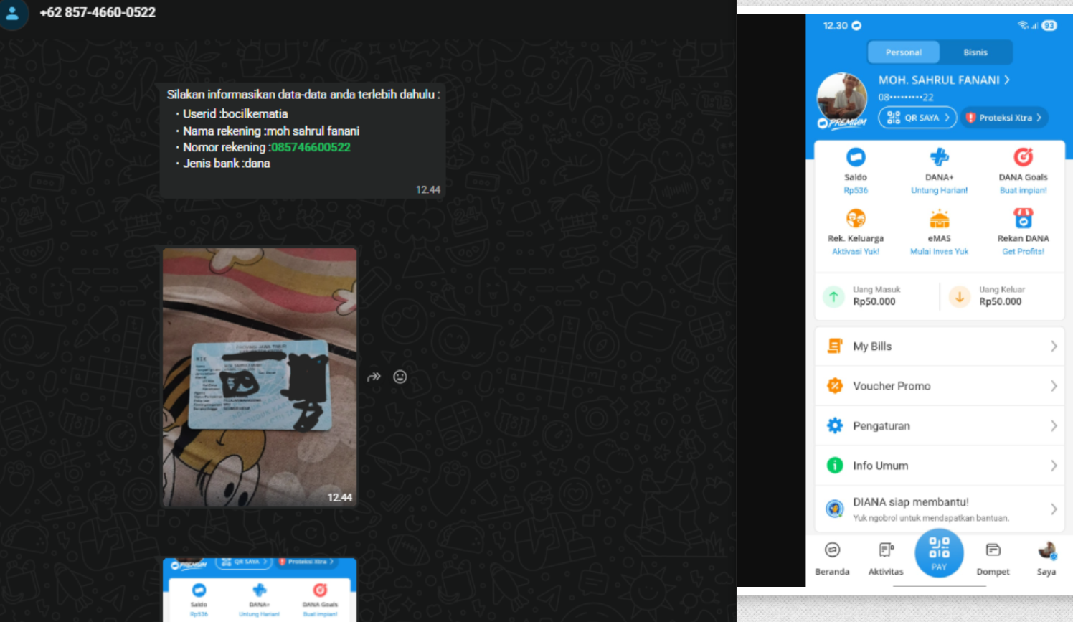This screenshot has width=1073, height=622.
Task: Click the Proteksi Xtra button
Action: click(x=1004, y=118)
